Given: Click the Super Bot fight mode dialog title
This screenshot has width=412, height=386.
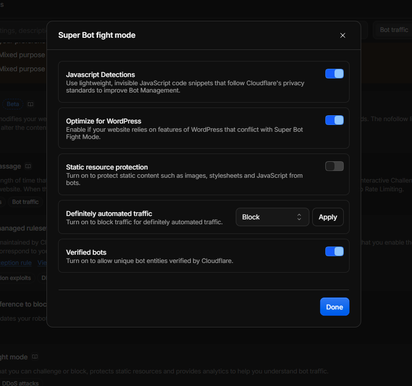Looking at the screenshot, I should (x=97, y=35).
